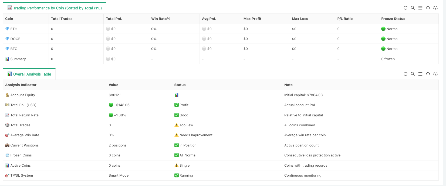Click the +1.88% return rate value

tap(120, 115)
